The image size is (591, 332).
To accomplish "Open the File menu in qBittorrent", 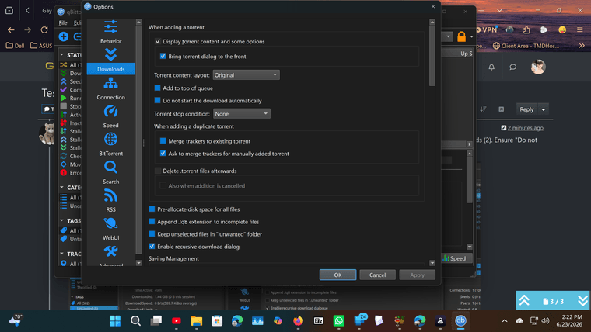I will [x=63, y=23].
